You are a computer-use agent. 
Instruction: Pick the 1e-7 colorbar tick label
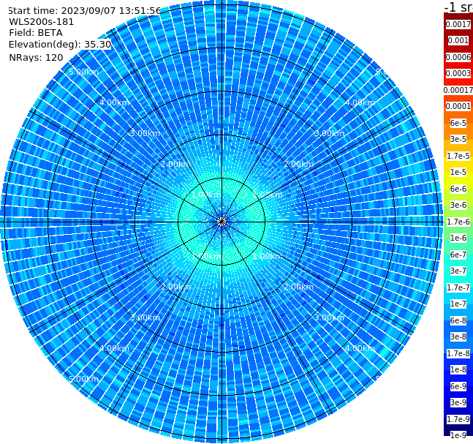coord(458,304)
